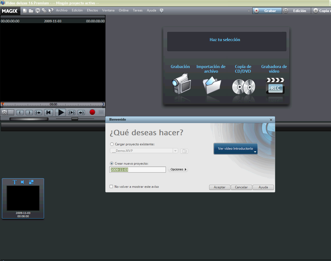331x261 pixels.
Task: Browse for project with folder icon in dialog
Action: (184, 151)
